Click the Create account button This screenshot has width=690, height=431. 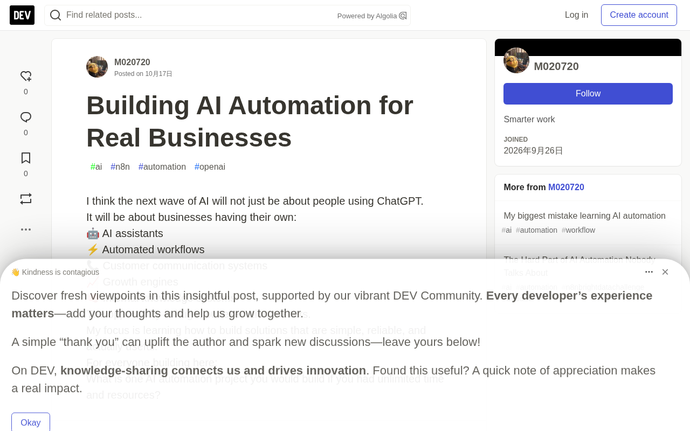click(x=639, y=15)
